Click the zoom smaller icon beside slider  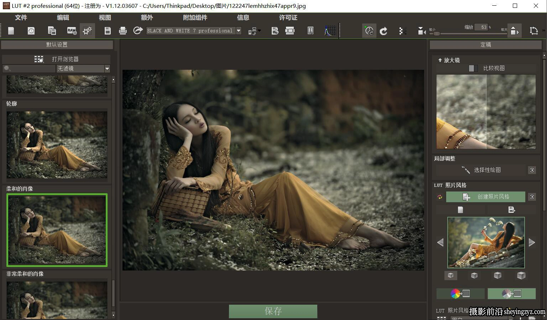(x=421, y=31)
